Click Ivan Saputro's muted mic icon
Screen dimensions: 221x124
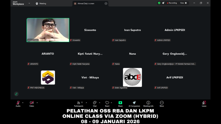(113, 40)
